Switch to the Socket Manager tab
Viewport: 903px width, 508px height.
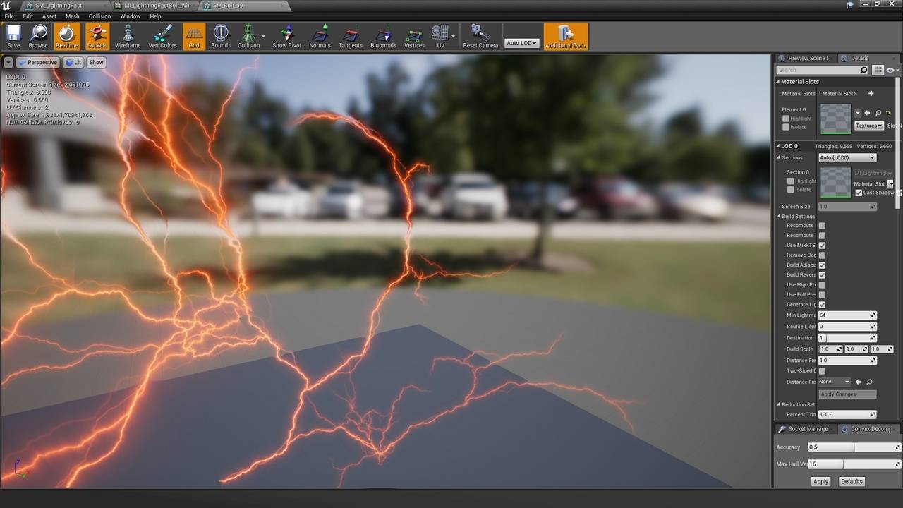(804, 429)
